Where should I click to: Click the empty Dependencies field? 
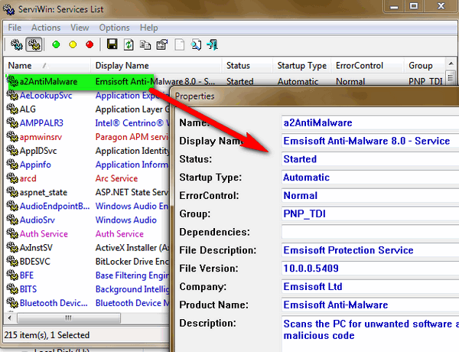(x=370, y=232)
